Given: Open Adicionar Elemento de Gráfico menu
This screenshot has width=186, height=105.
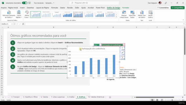Looking at the screenshot, I should coord(9,14).
